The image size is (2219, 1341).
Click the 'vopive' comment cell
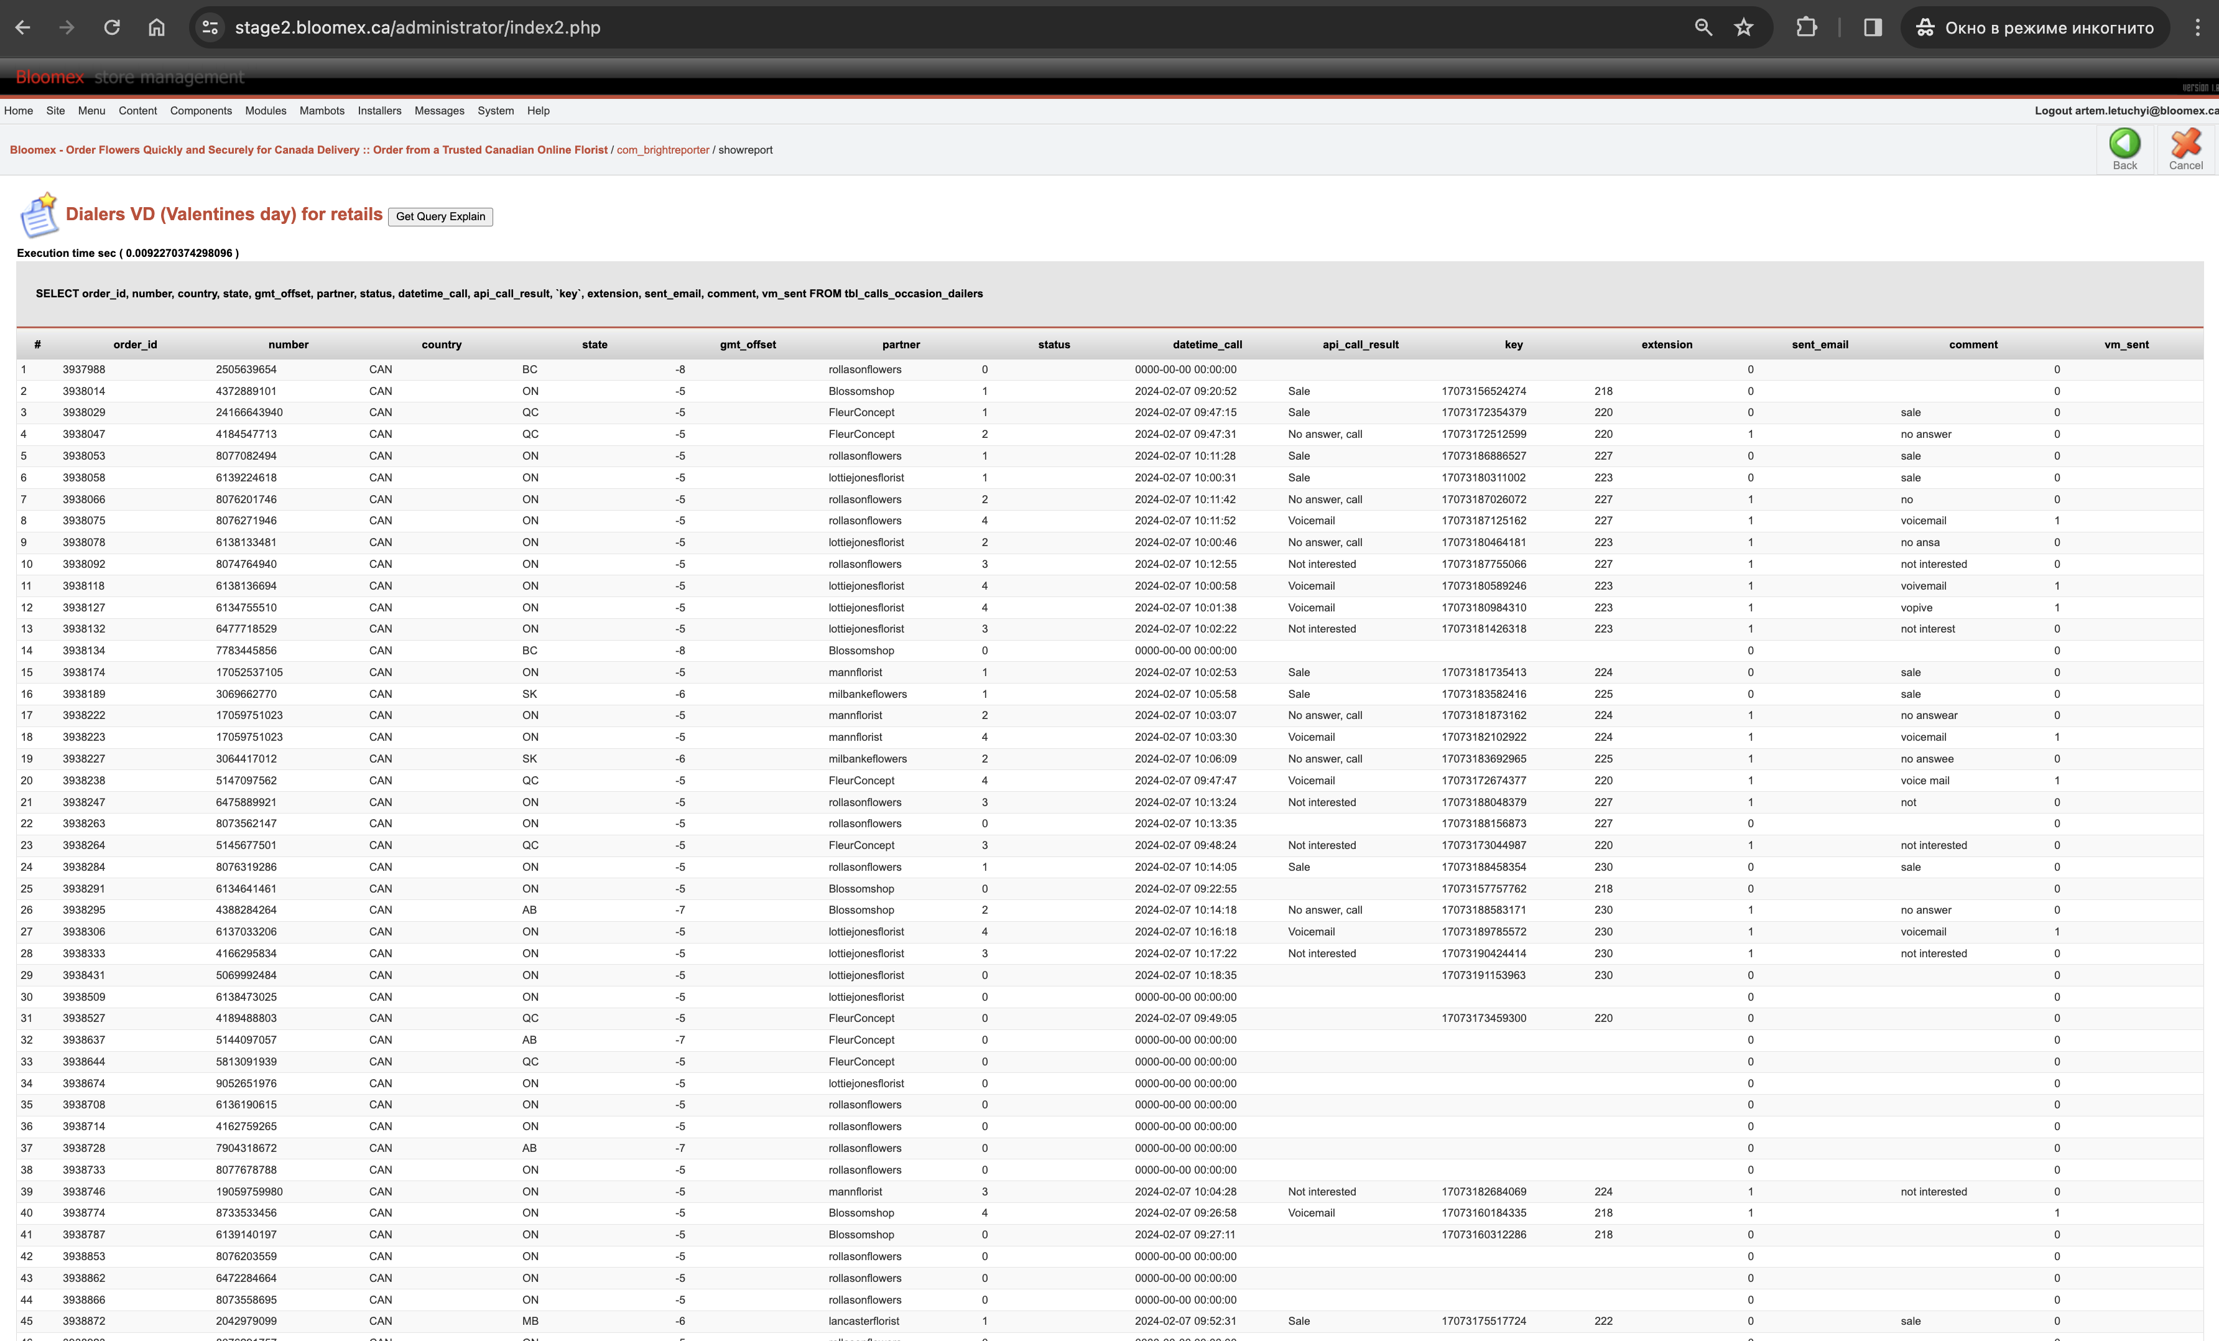tap(1916, 608)
